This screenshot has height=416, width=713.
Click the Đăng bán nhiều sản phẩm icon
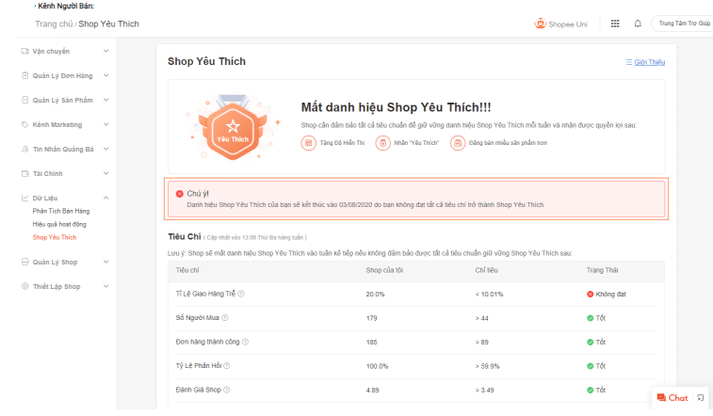(x=458, y=143)
